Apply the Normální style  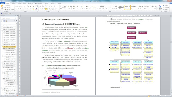pyautogui.click(x=127, y=7)
